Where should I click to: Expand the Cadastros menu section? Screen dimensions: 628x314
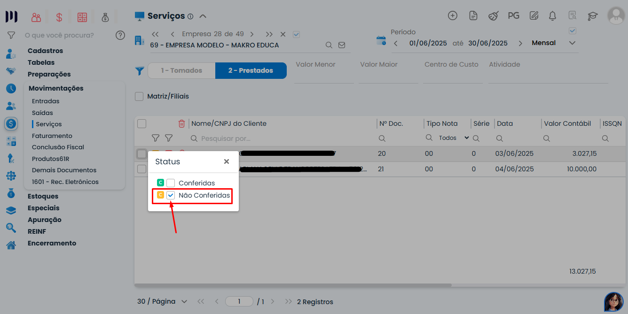click(45, 51)
